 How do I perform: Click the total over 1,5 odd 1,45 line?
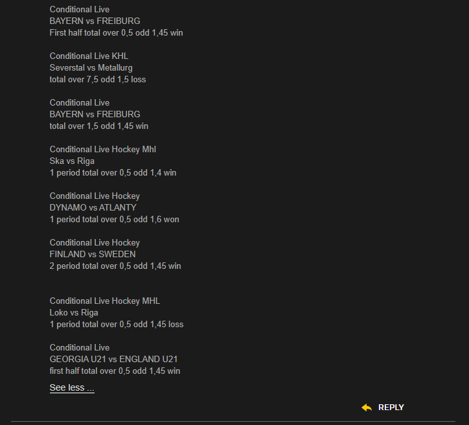tap(98, 126)
